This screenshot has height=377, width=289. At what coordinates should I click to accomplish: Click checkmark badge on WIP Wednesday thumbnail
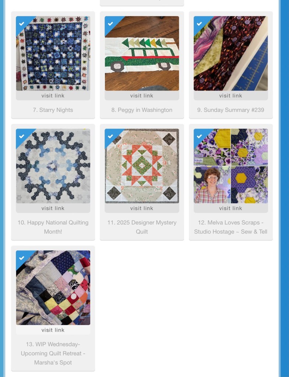tap(22, 258)
